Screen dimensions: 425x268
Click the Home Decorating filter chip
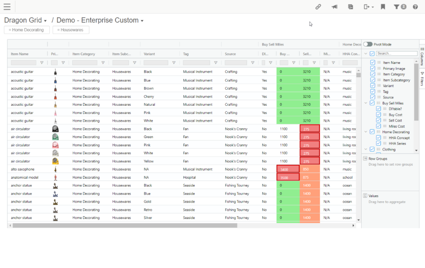[27, 30]
